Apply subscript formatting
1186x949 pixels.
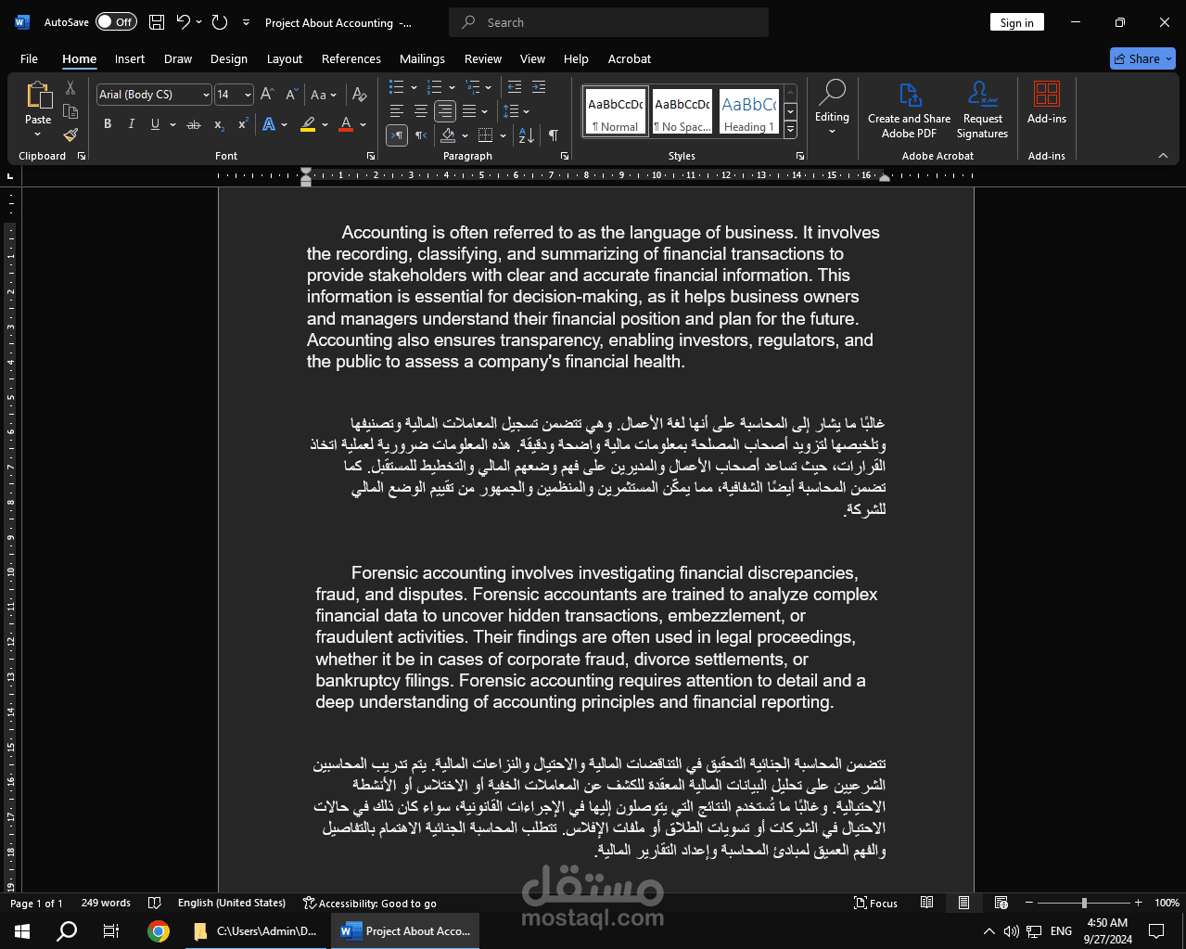tap(219, 124)
